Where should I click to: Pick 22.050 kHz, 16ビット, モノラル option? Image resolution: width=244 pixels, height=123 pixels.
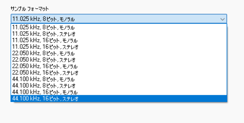[45, 66]
